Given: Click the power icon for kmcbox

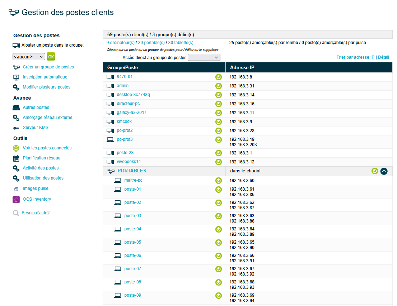Looking at the screenshot, I should pyautogui.click(x=219, y=122).
